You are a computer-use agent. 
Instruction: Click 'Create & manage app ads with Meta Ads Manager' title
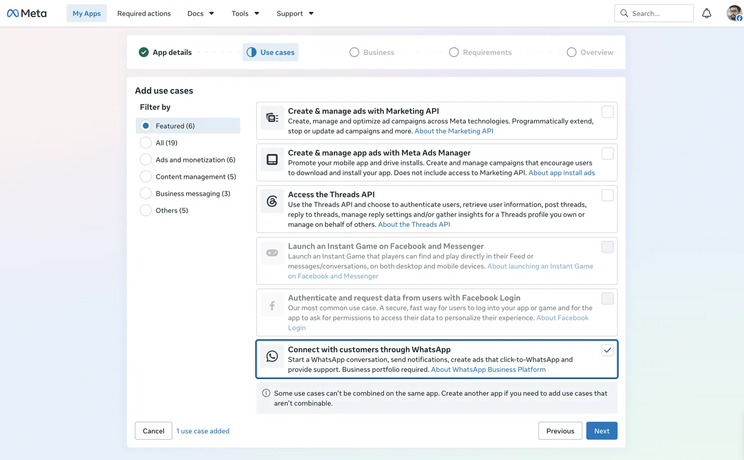[379, 153]
